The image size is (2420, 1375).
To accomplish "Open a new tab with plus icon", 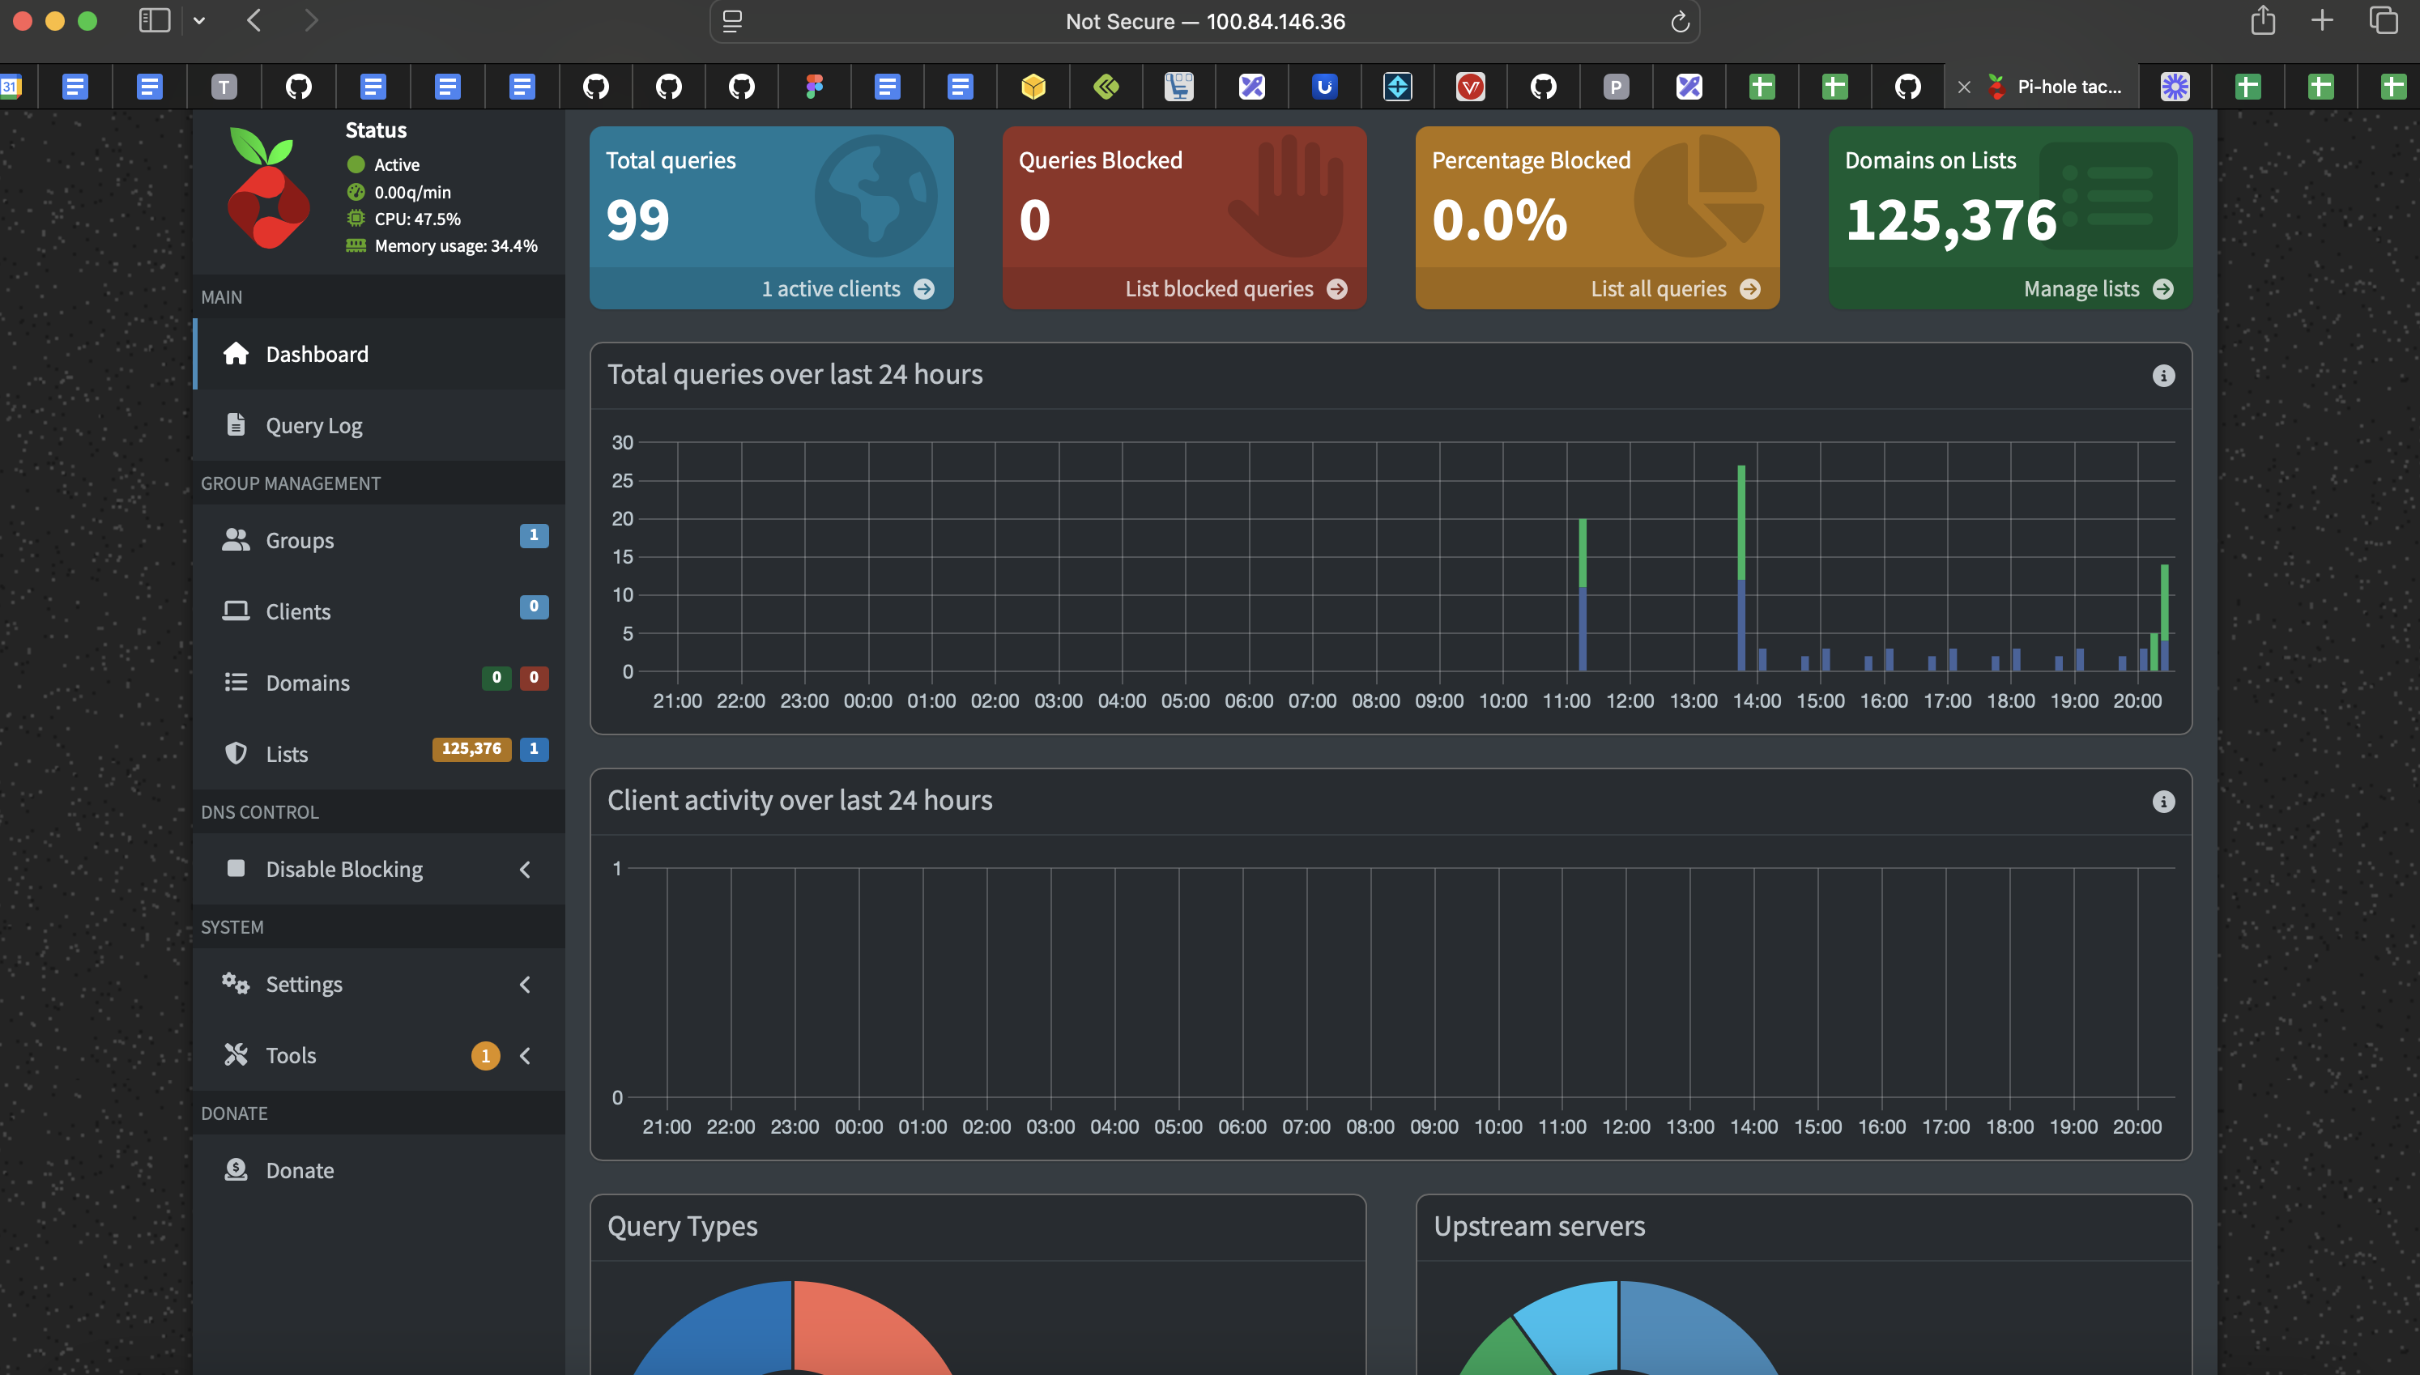I will point(2323,21).
